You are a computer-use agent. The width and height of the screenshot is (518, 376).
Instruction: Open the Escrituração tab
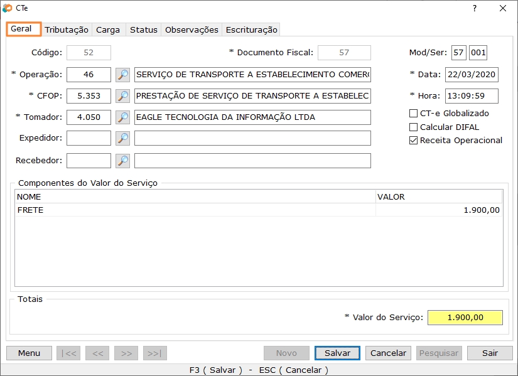[x=251, y=30]
